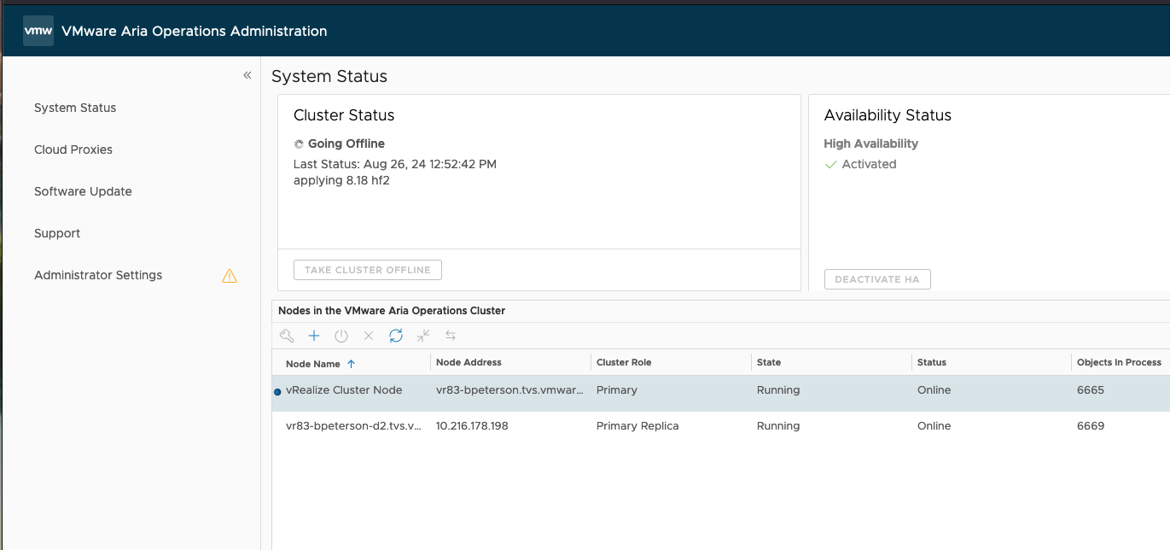Click the Deactivate HA button
The height and width of the screenshot is (550, 1170).
tap(877, 278)
